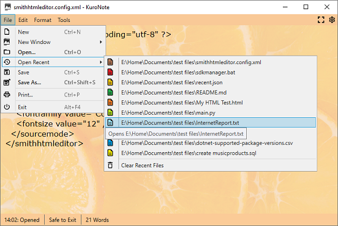Click the orange icon for My HTML Test.html

(x=110, y=103)
